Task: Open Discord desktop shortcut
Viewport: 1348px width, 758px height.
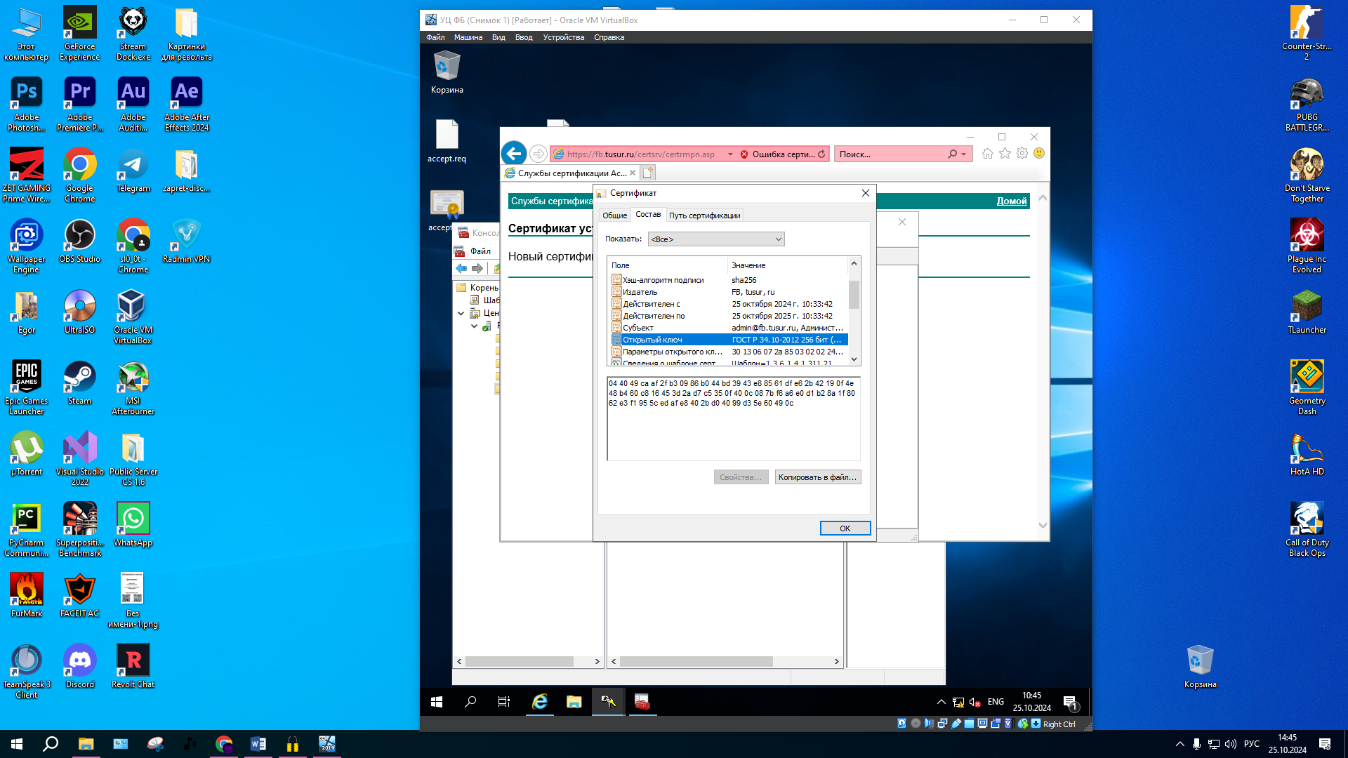Action: point(79,667)
